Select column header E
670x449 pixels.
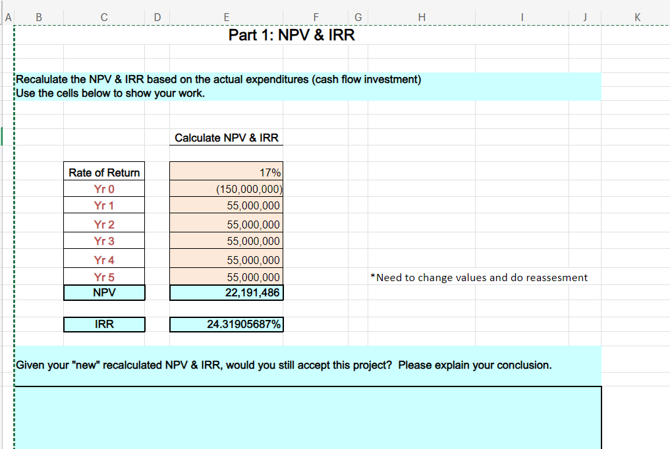(x=226, y=16)
